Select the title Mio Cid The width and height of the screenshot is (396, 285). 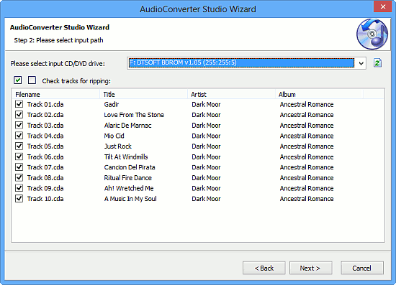114,136
